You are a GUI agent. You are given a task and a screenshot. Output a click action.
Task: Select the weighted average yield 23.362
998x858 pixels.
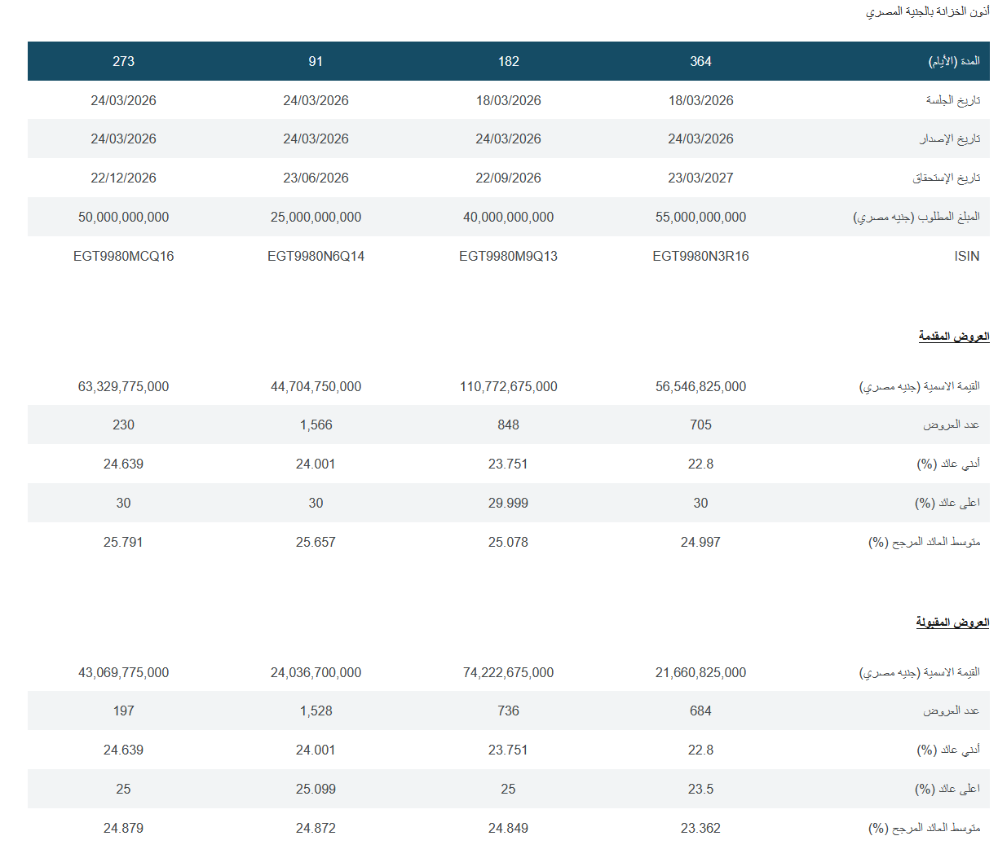700,828
